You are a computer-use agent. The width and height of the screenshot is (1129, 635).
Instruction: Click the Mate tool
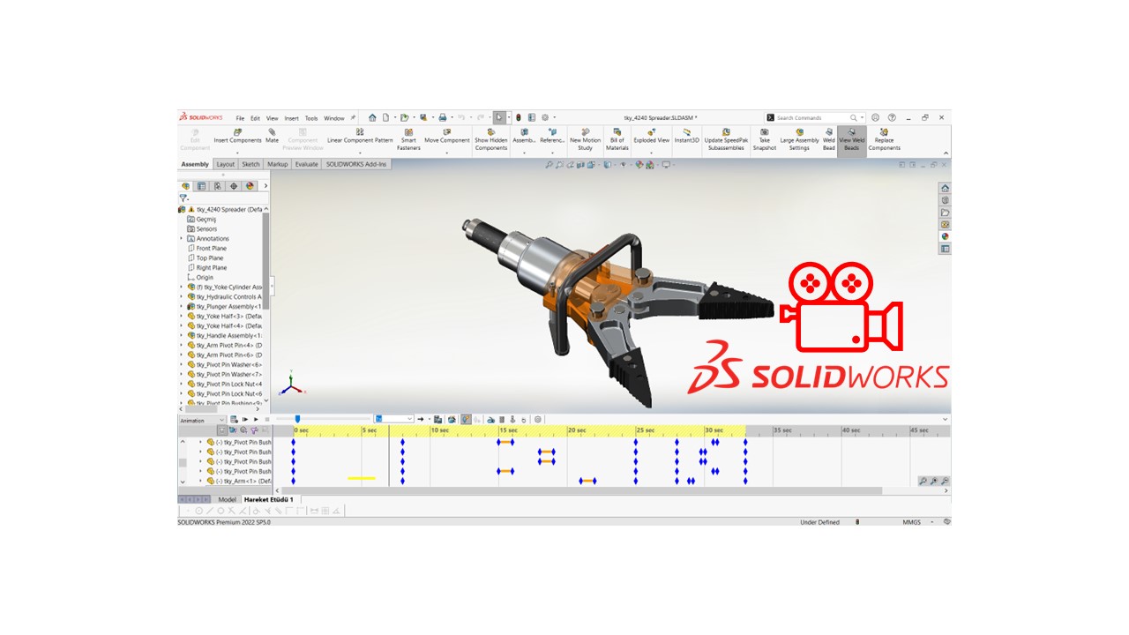click(272, 136)
